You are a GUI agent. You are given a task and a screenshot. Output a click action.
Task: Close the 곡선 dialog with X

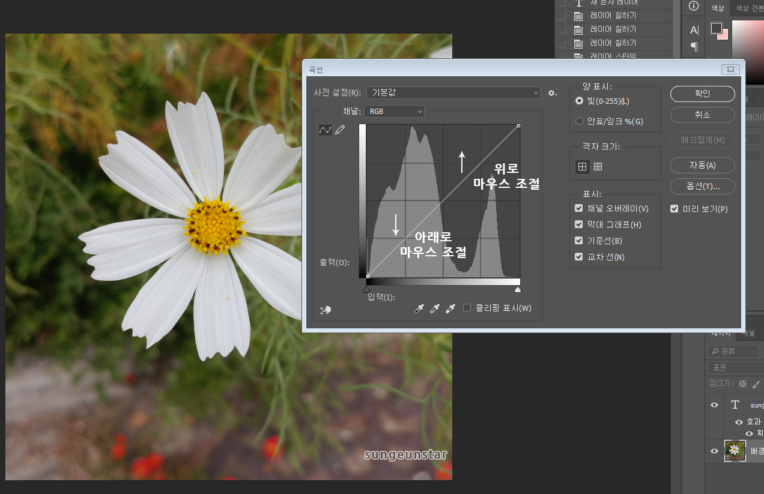(730, 69)
